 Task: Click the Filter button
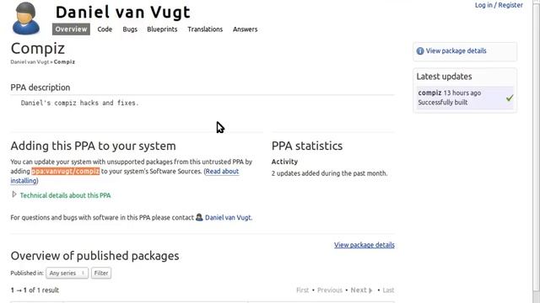[x=101, y=273]
